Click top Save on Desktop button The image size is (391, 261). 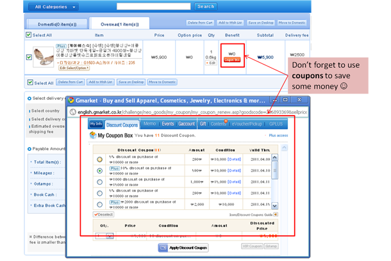tap(261, 22)
